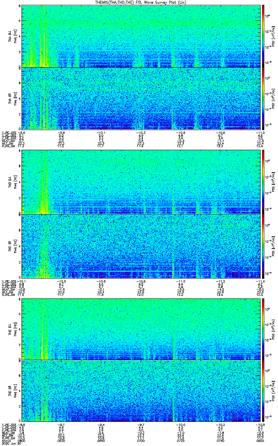Click the 0720 time tick label
The image size is (278, 446).
pyautogui.click(x=181, y=441)
